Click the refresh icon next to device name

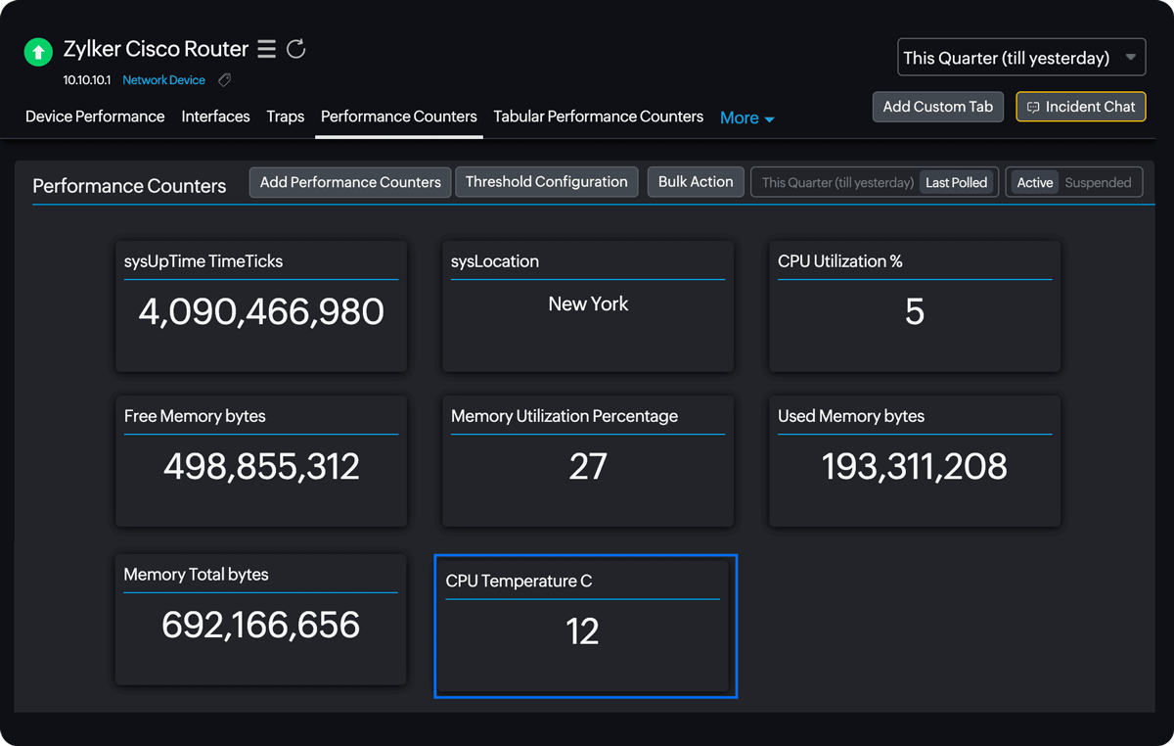click(296, 49)
